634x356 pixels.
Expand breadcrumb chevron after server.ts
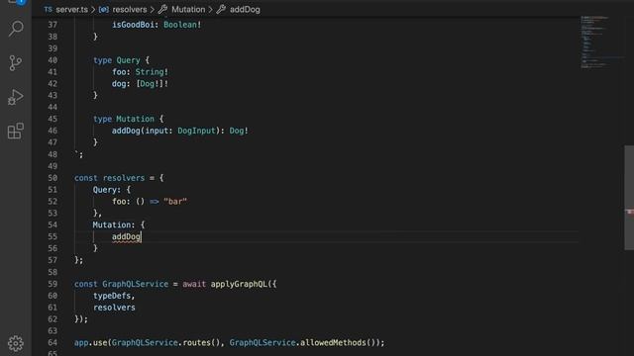point(93,9)
